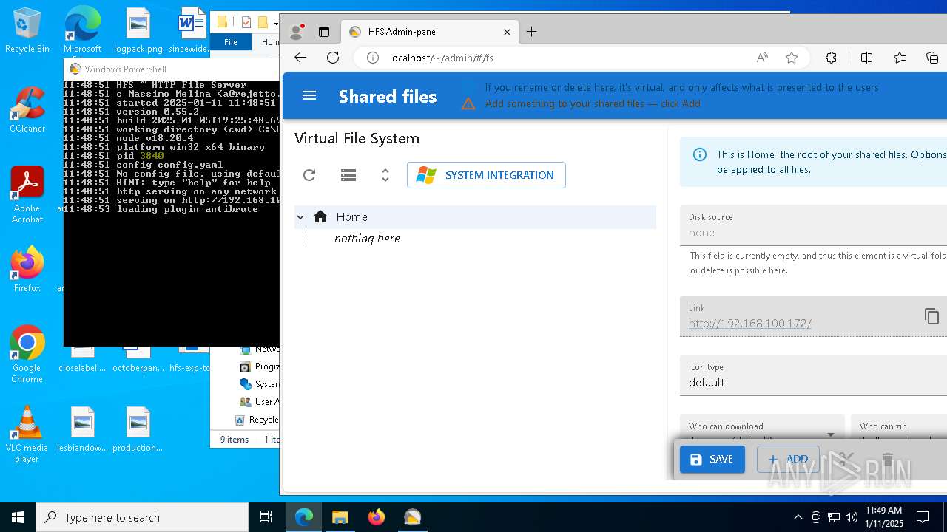Open File Explorer from the taskbar
This screenshot has width=947, height=532.
coord(340,517)
